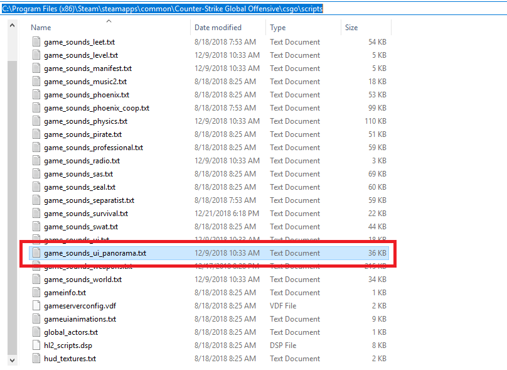Select file name game_sounds_sas.txt
This screenshot has height=370, width=507.
click(x=78, y=174)
